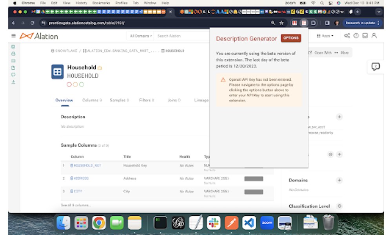Toggle the green trust flag circle under Household
Viewport: 392px width, 235px height.
(82, 85)
